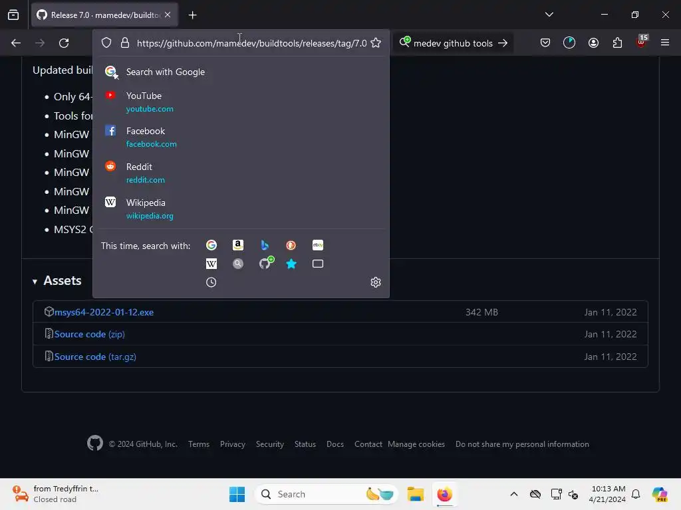Open File Explorer from taskbar

(x=415, y=494)
